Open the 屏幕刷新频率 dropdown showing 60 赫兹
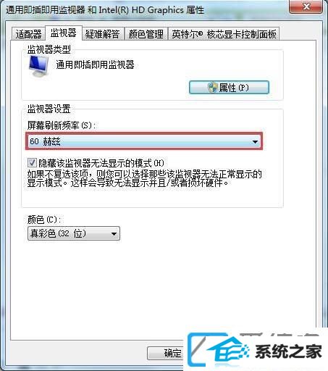Viewport: 328px width, 371px height. click(x=144, y=141)
